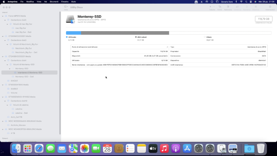Viewport: 277px width, 156px height.
Task: Select the mac Big Sur volume
Action: coord(20,28)
